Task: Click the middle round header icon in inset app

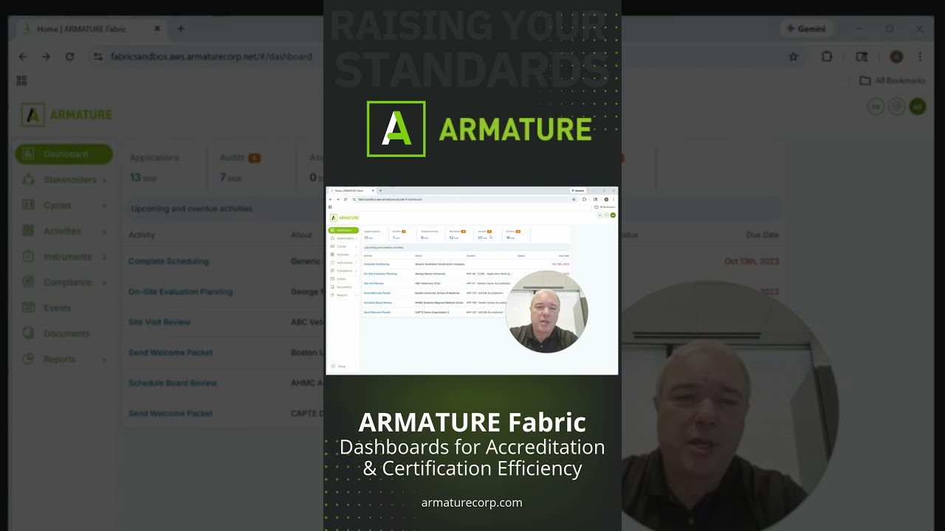Action: (606, 215)
